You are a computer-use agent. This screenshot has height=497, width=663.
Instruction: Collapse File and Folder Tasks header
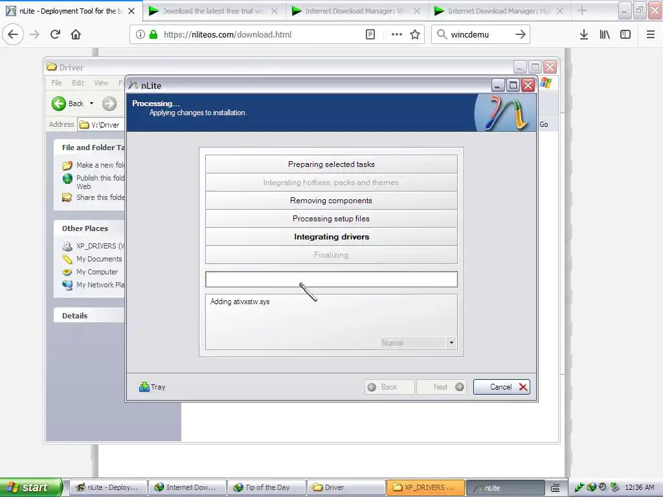point(89,148)
